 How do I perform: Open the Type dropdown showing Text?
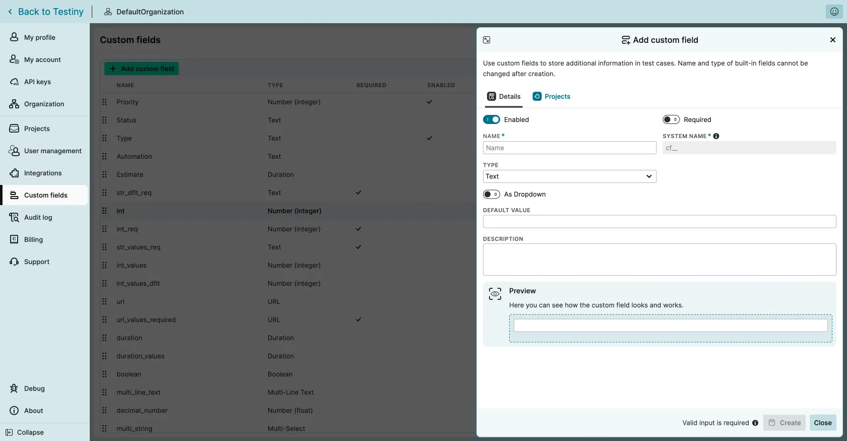569,176
